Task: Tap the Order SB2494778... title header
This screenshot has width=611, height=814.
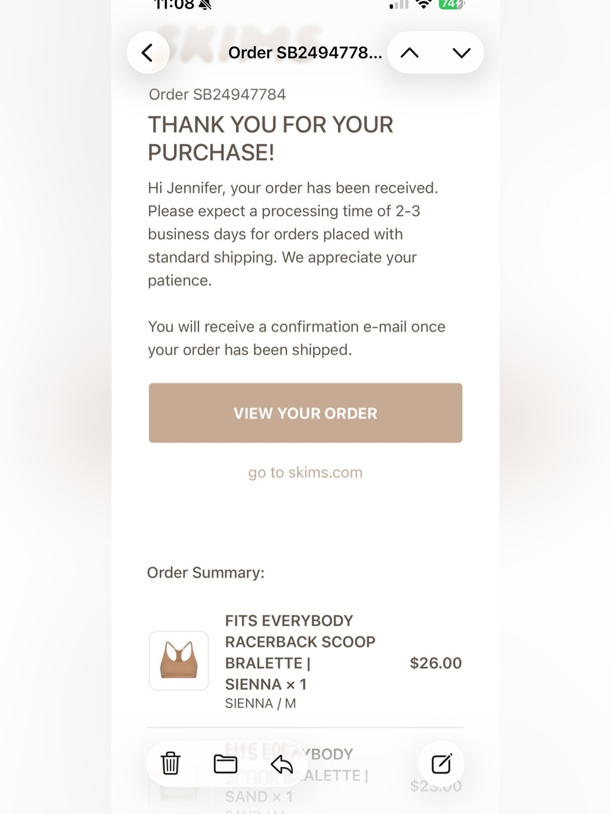Action: click(305, 53)
